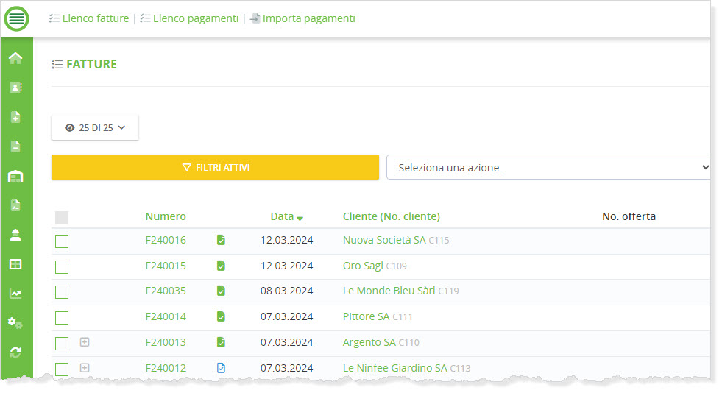
Task: Select the checkbox for invoice F240035
Action: click(62, 292)
